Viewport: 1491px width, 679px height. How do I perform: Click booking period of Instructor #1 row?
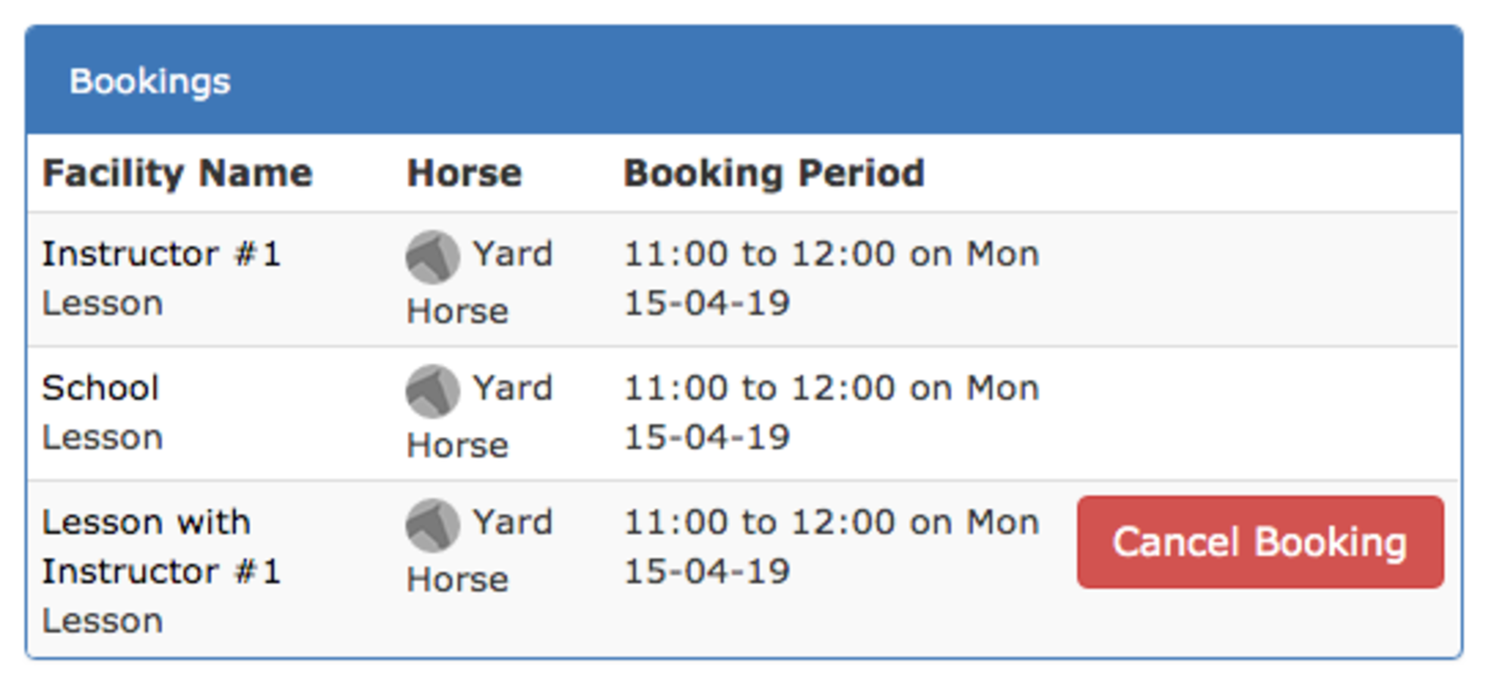coord(831,278)
